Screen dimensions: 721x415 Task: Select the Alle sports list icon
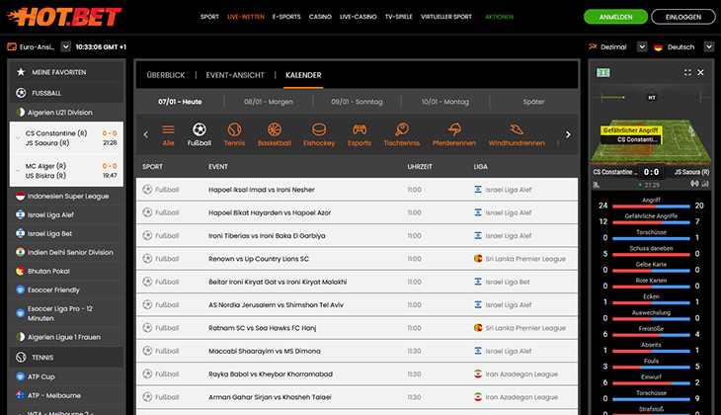[x=168, y=129]
